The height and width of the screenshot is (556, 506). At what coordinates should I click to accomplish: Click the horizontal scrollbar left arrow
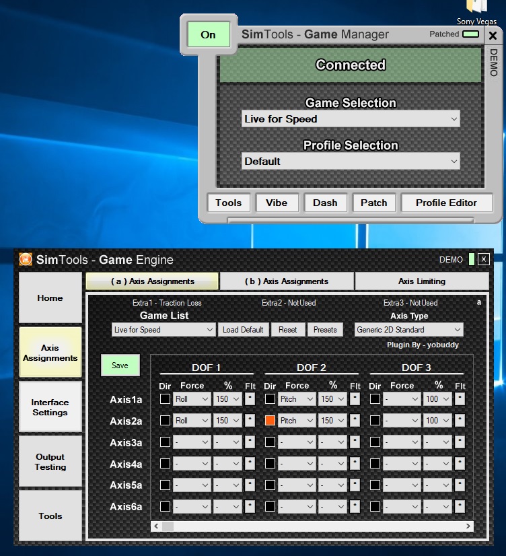[156, 526]
